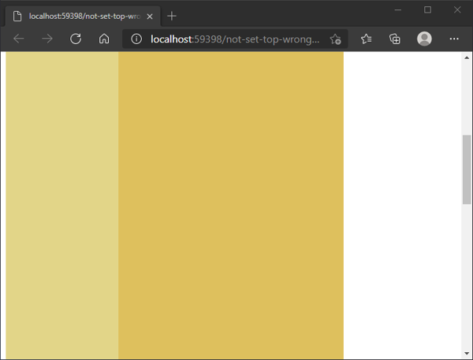The width and height of the screenshot is (473, 360).
Task: Go forward to the next page
Action: pos(47,39)
